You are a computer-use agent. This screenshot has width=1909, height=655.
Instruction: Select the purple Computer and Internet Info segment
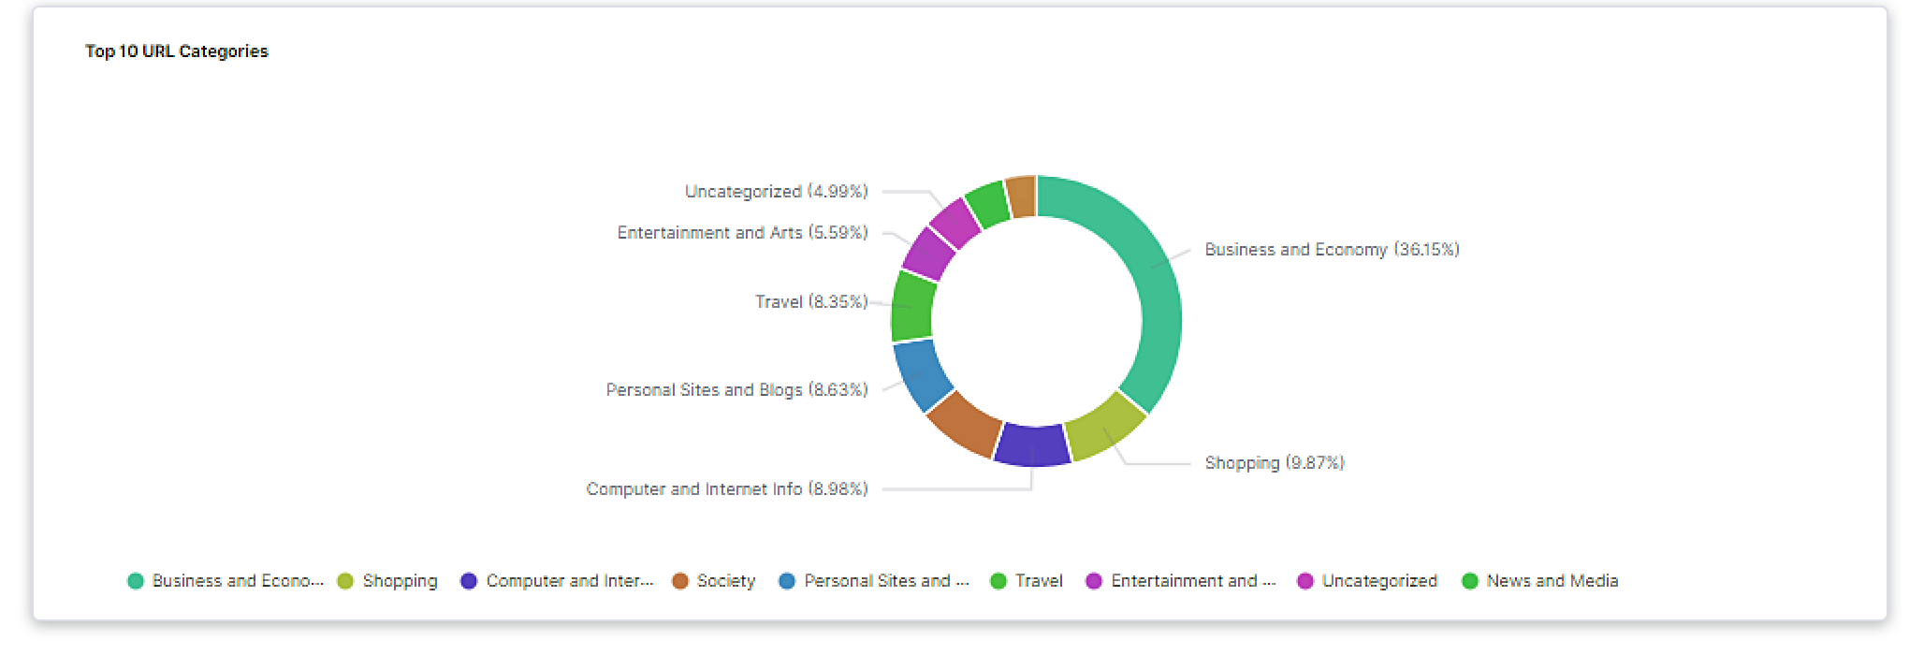1032,445
